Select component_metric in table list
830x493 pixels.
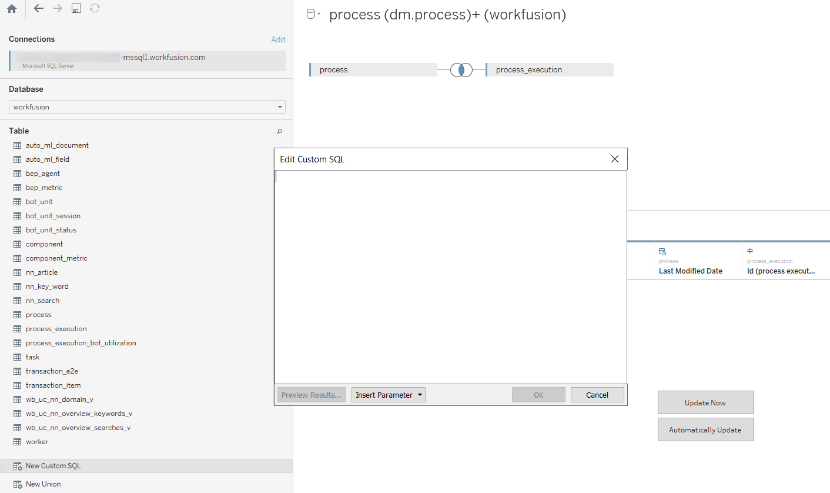[x=56, y=258]
